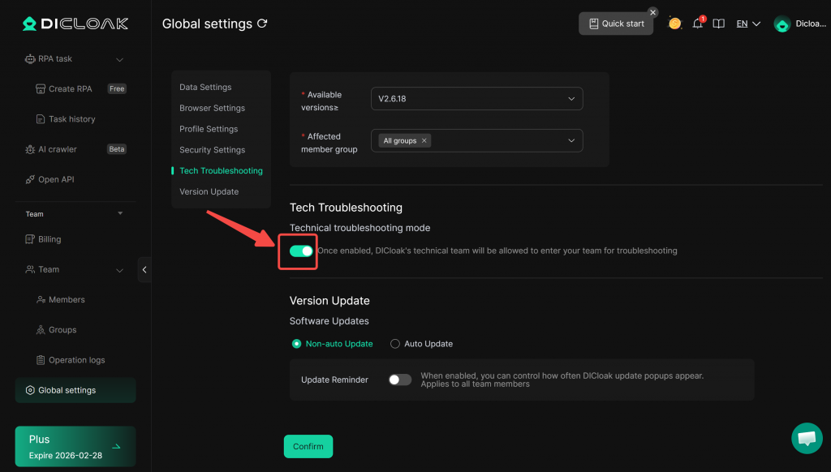Click the Quick start button

[616, 24]
